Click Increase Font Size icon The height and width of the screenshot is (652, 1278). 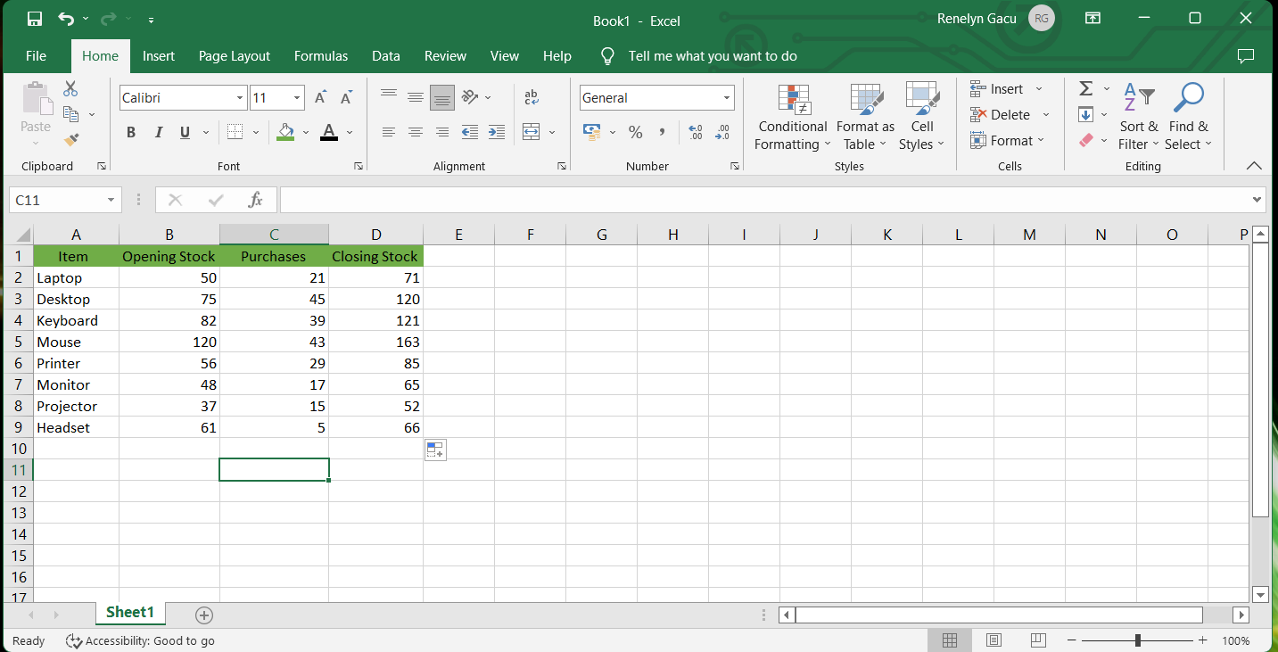[320, 98]
